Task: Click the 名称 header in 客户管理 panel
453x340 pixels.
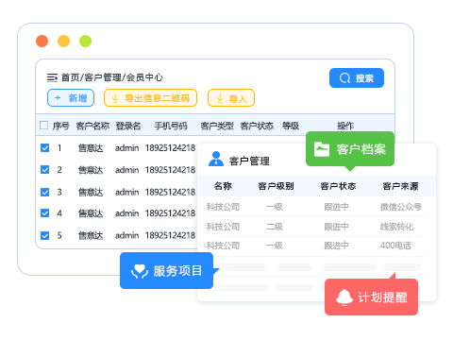Action: pyautogui.click(x=223, y=186)
